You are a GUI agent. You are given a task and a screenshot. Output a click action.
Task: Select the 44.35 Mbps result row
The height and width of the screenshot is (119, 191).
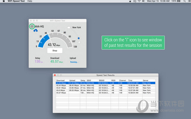[x=105, y=83]
